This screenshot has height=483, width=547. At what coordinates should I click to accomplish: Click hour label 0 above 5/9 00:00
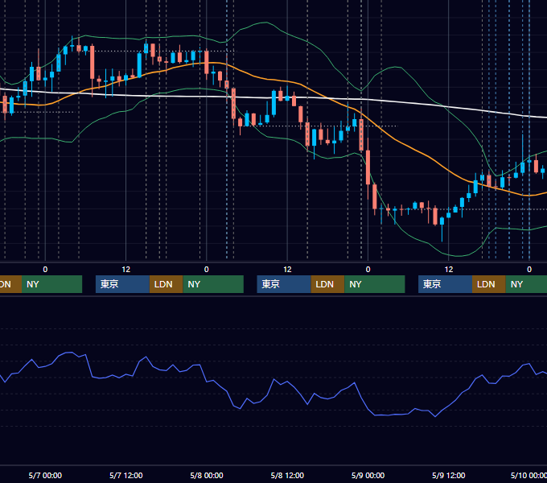pos(368,270)
